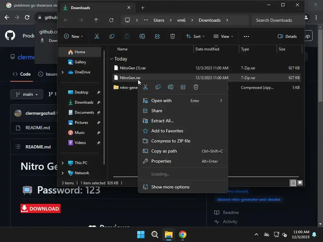Select Add to Favorites
Screen dimensions: 323x242
click(183, 131)
